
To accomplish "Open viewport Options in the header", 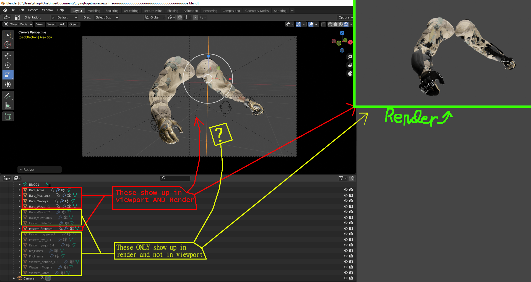I will point(345,17).
